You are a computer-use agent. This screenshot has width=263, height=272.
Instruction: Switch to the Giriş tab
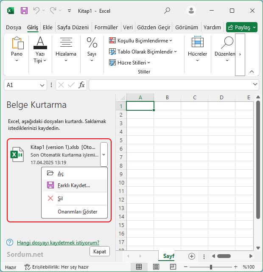pos(32,27)
